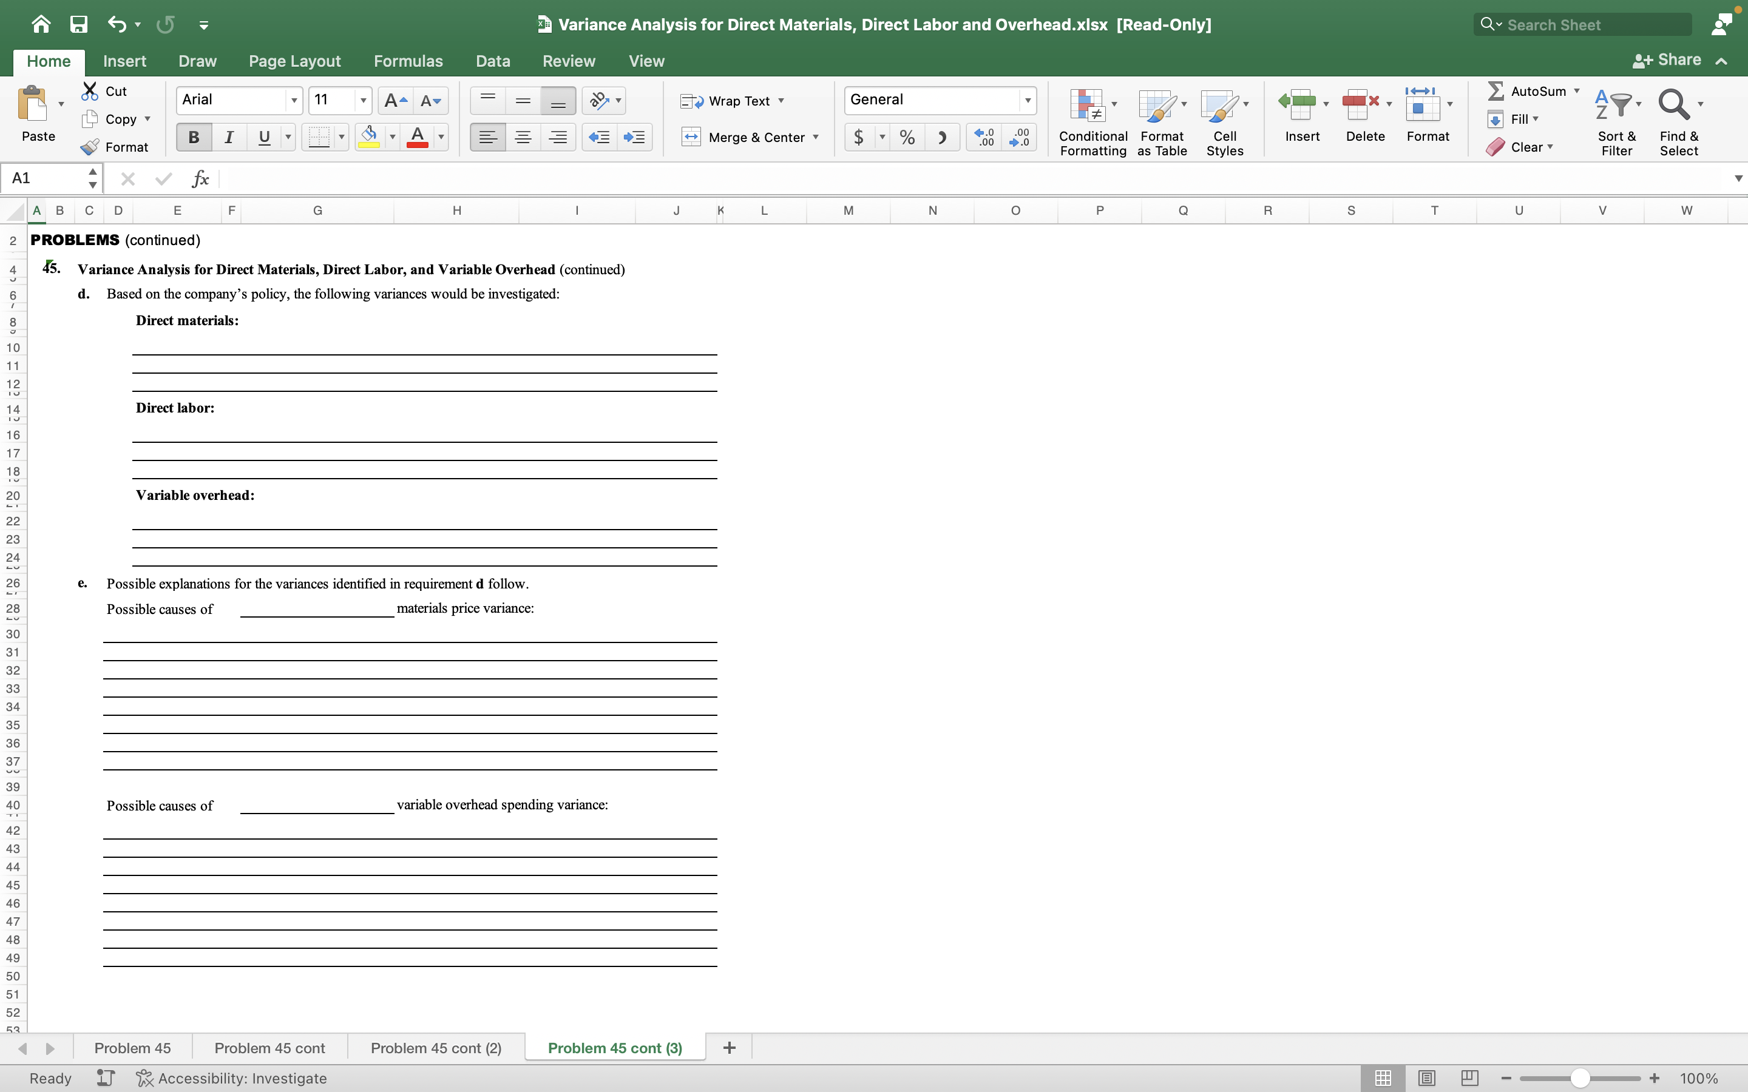1748x1092 pixels.
Task: Click the Sort & Filter icon
Action: [x=1613, y=104]
